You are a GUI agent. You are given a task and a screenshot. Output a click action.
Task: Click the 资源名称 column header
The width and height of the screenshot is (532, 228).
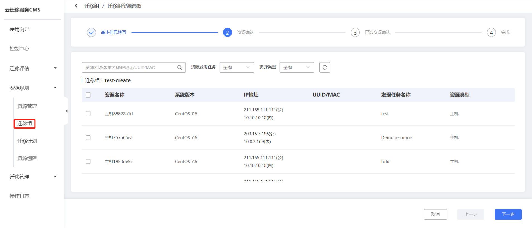click(114, 95)
